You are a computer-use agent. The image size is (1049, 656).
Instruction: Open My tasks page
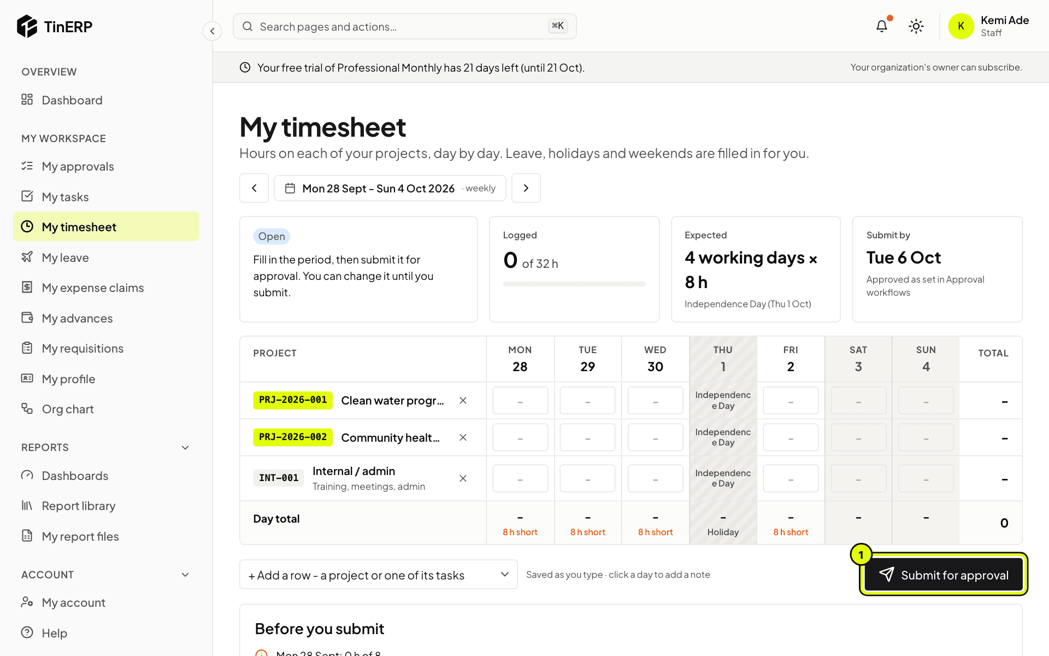(x=106, y=197)
